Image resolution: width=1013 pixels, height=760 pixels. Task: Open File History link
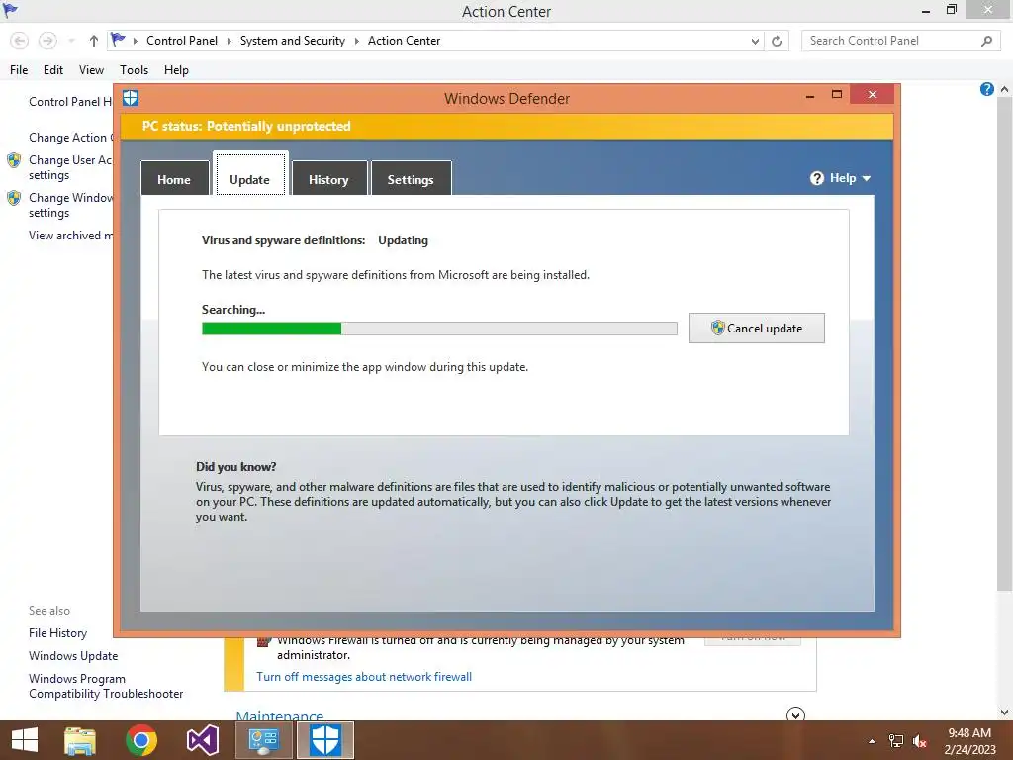[x=57, y=633]
